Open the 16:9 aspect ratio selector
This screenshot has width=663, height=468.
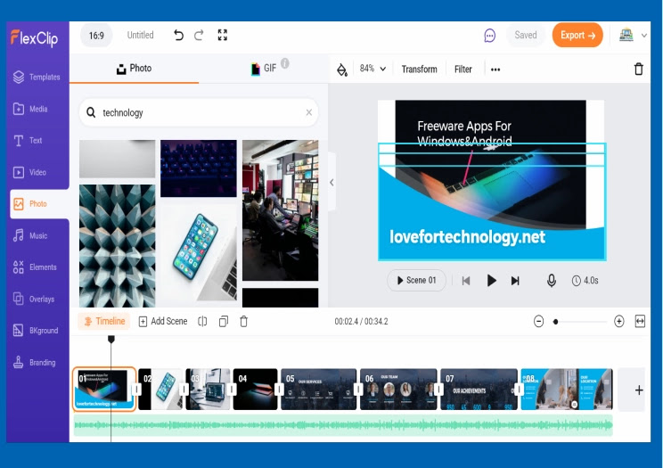(96, 36)
